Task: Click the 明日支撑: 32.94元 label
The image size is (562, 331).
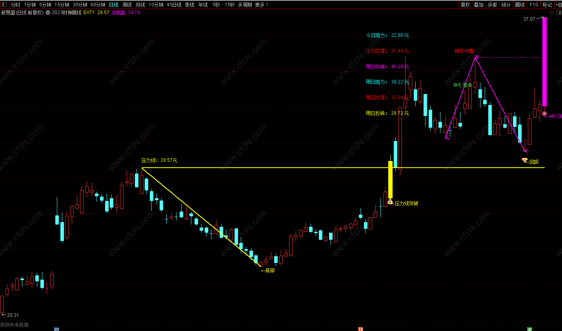Action: 387,98
